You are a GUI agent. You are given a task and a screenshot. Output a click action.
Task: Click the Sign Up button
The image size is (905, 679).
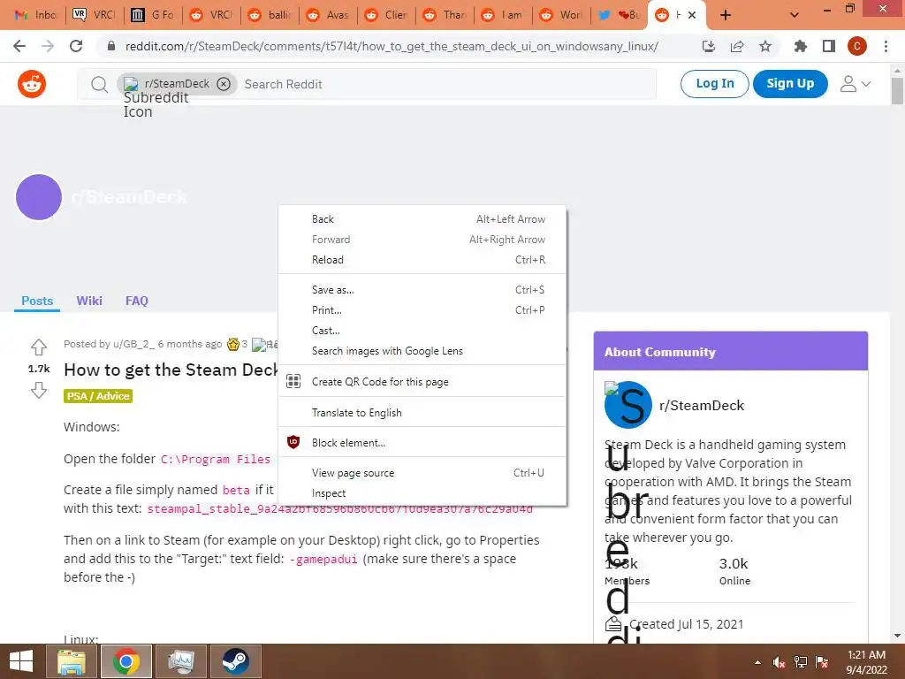click(790, 84)
